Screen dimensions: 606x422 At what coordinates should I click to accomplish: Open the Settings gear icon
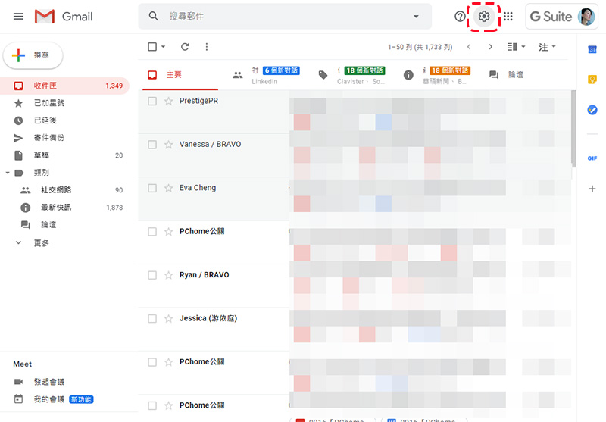click(485, 17)
